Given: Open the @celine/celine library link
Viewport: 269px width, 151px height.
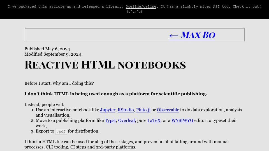Looking at the screenshot, I should 141,6.
